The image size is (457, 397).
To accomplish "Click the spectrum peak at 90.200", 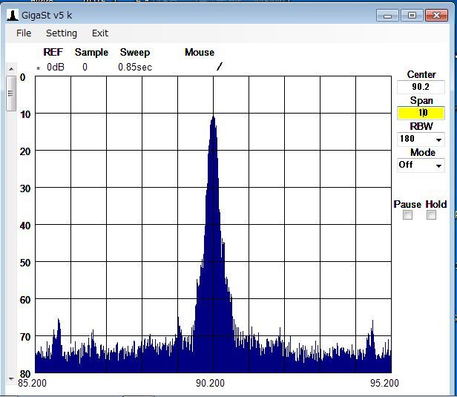I will (x=214, y=117).
